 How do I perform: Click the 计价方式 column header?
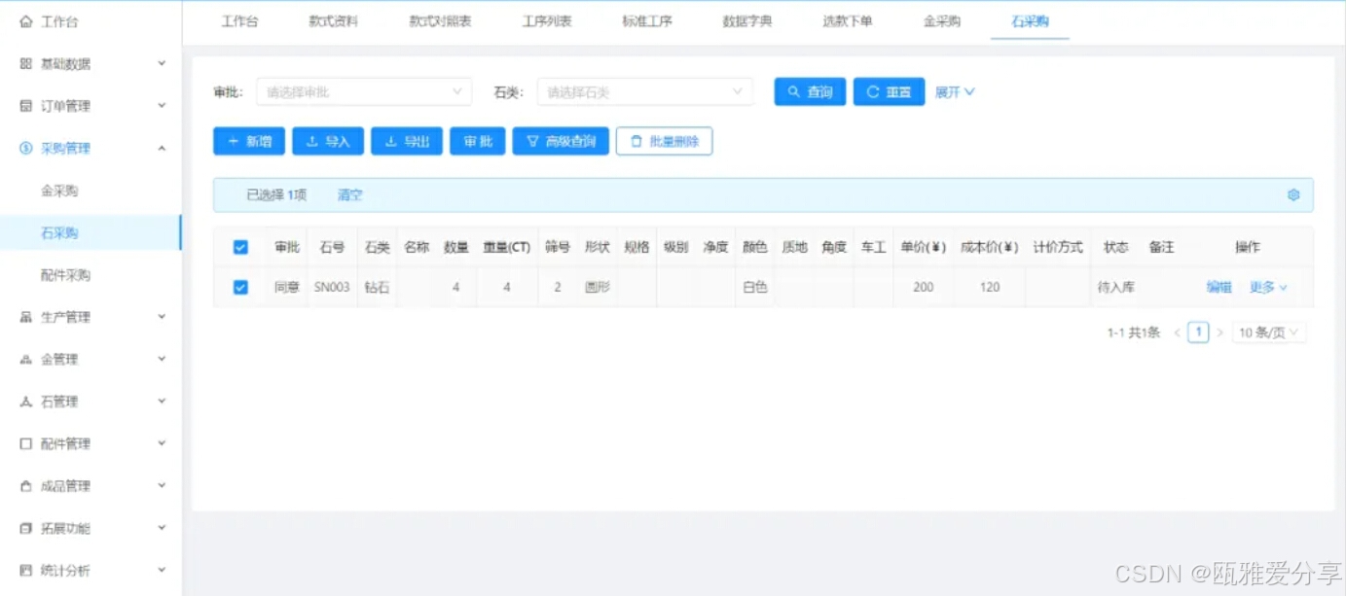pos(1058,247)
